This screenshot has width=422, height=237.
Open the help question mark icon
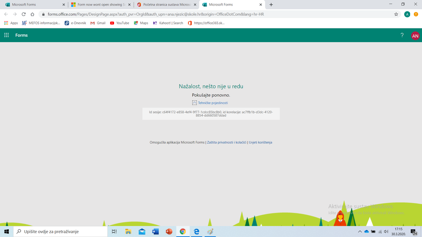point(402,35)
